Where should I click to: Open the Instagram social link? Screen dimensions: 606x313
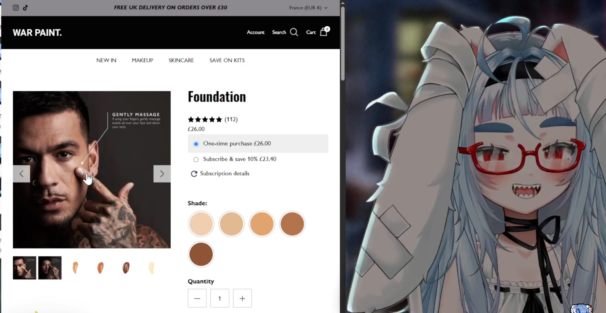[16, 8]
